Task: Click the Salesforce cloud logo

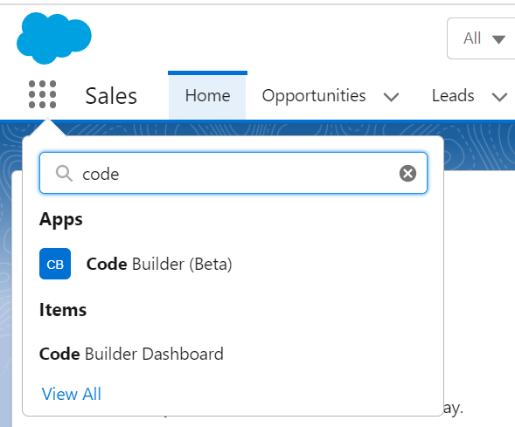Action: pyautogui.click(x=54, y=38)
